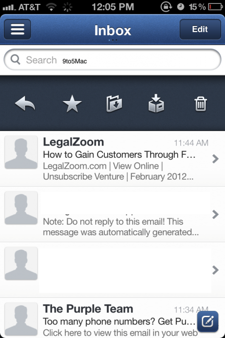The width and height of the screenshot is (225, 338).
Task: Focus the Search input field
Action: (x=112, y=59)
